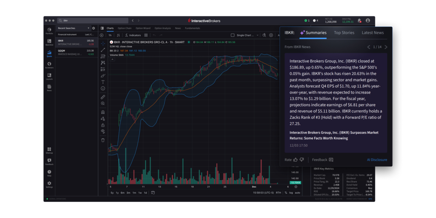Click the trash icon to remove drawings
Viewport: 436px width, 218px height.
pyautogui.click(x=103, y=140)
